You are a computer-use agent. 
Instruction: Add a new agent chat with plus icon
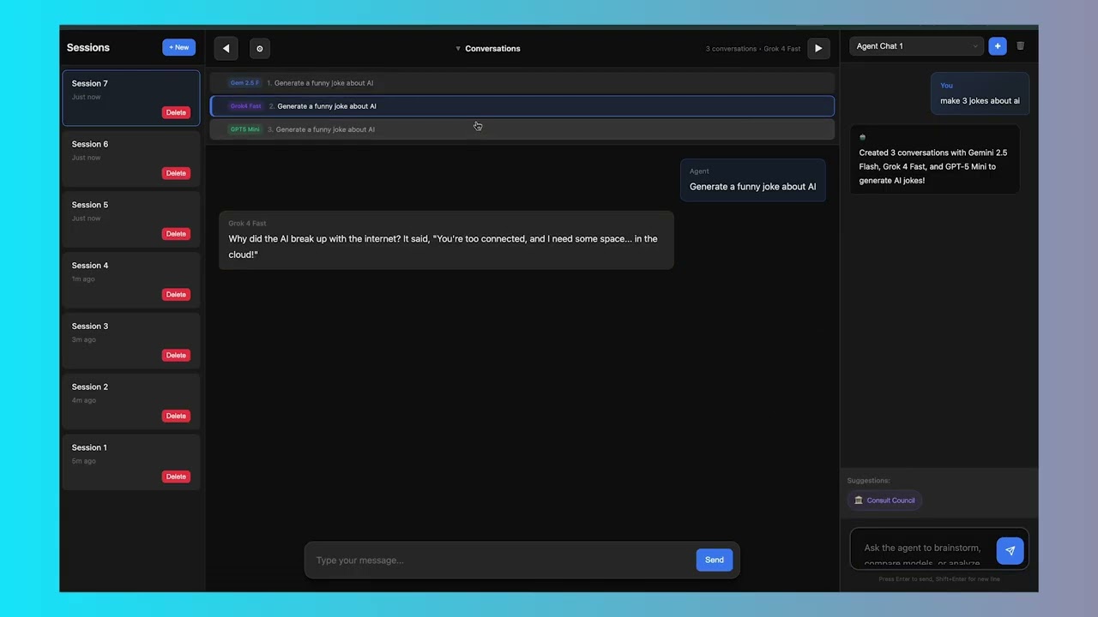(x=997, y=46)
